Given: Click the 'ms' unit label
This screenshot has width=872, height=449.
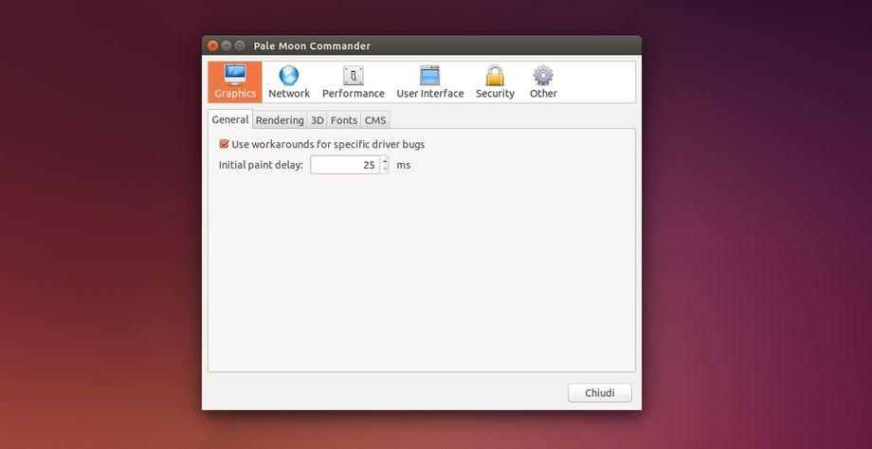Looking at the screenshot, I should (x=404, y=165).
